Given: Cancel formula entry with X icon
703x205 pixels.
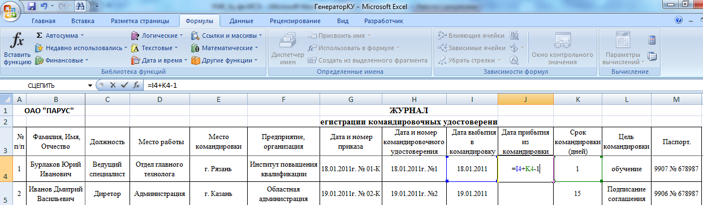Looking at the screenshot, I should [x=113, y=86].
